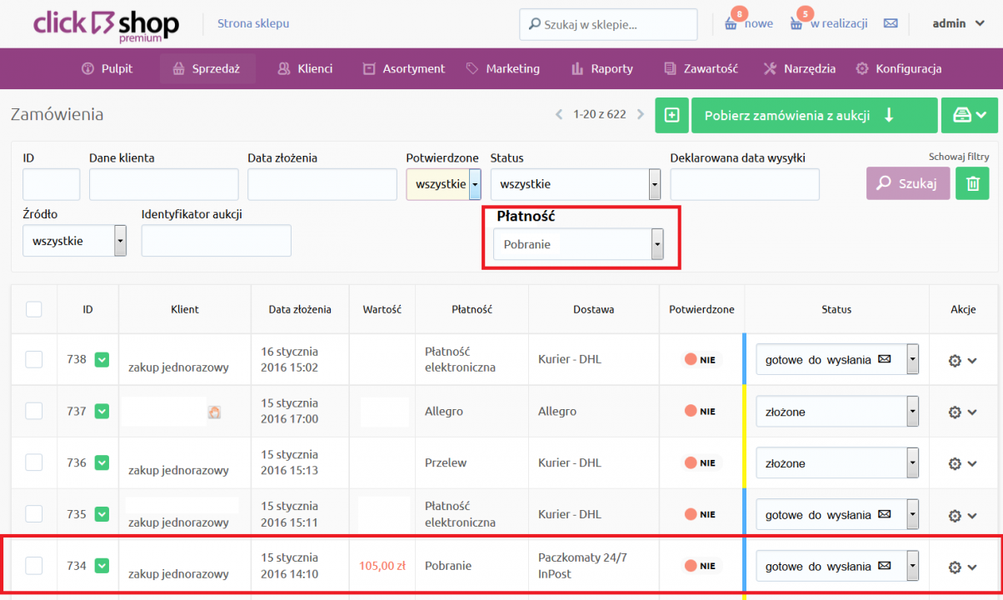This screenshot has width=1003, height=600.
Task: Select checkbox for order 734
Action: 33,566
